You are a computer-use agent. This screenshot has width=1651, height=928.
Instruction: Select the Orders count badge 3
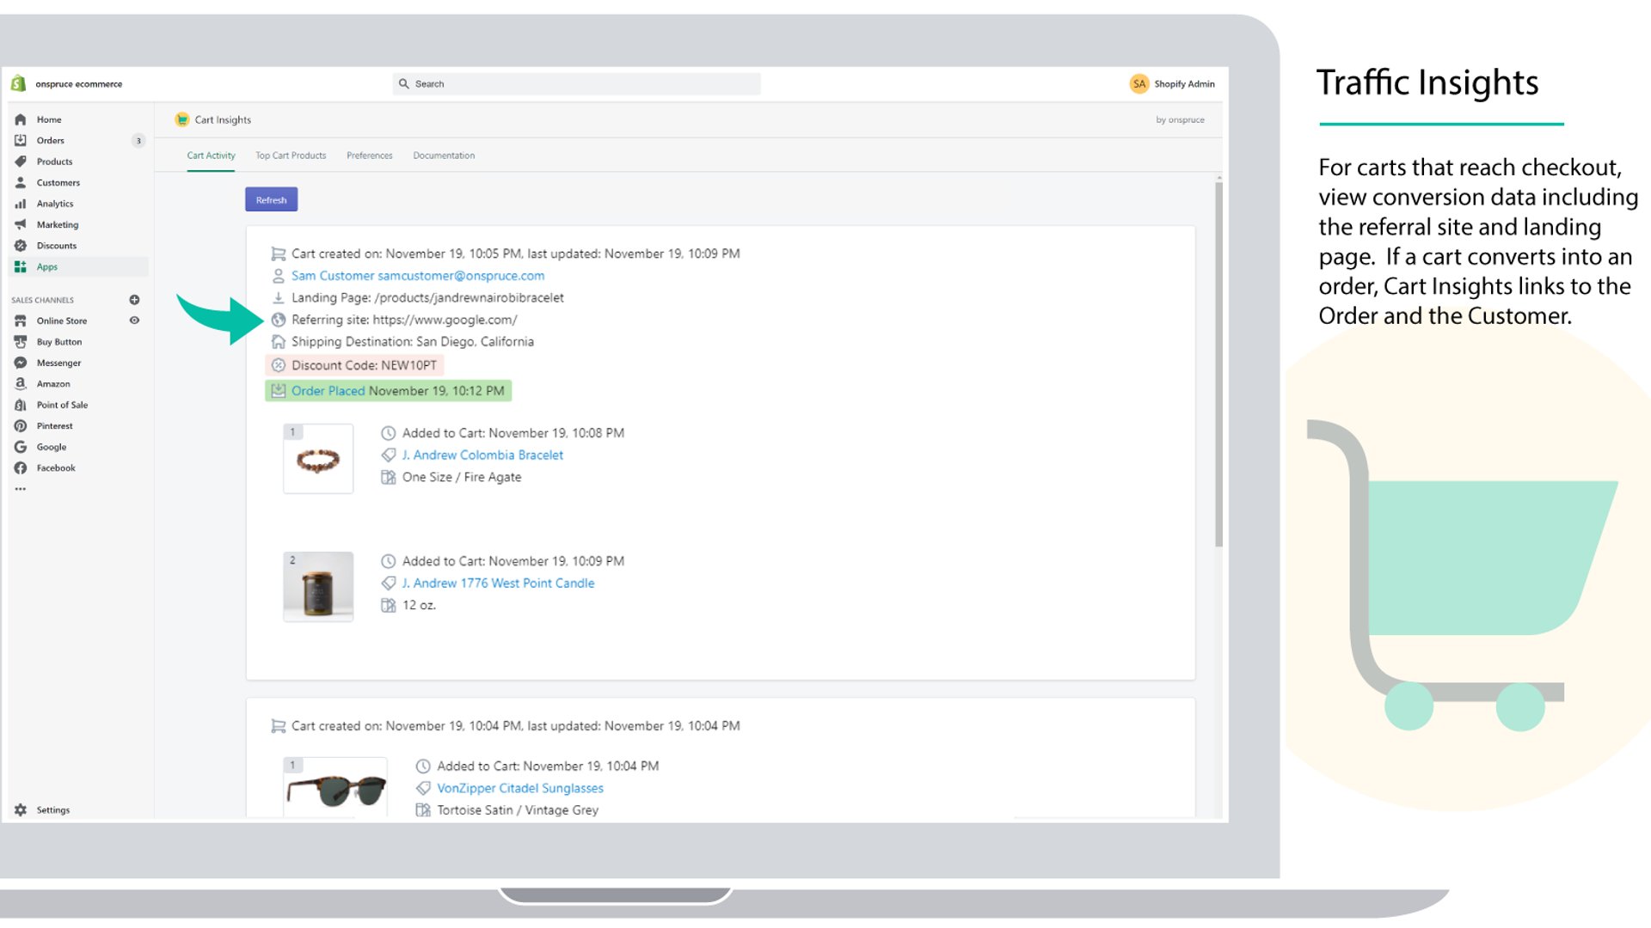138,141
